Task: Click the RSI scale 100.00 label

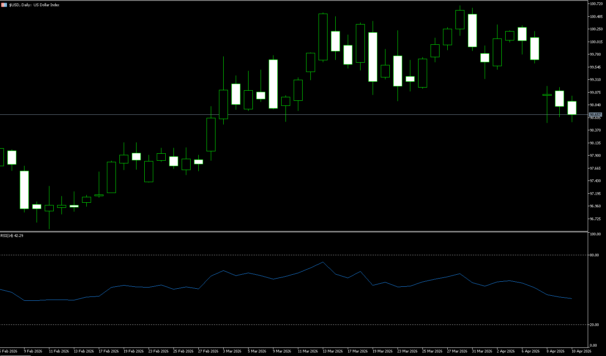Action: [x=595, y=234]
